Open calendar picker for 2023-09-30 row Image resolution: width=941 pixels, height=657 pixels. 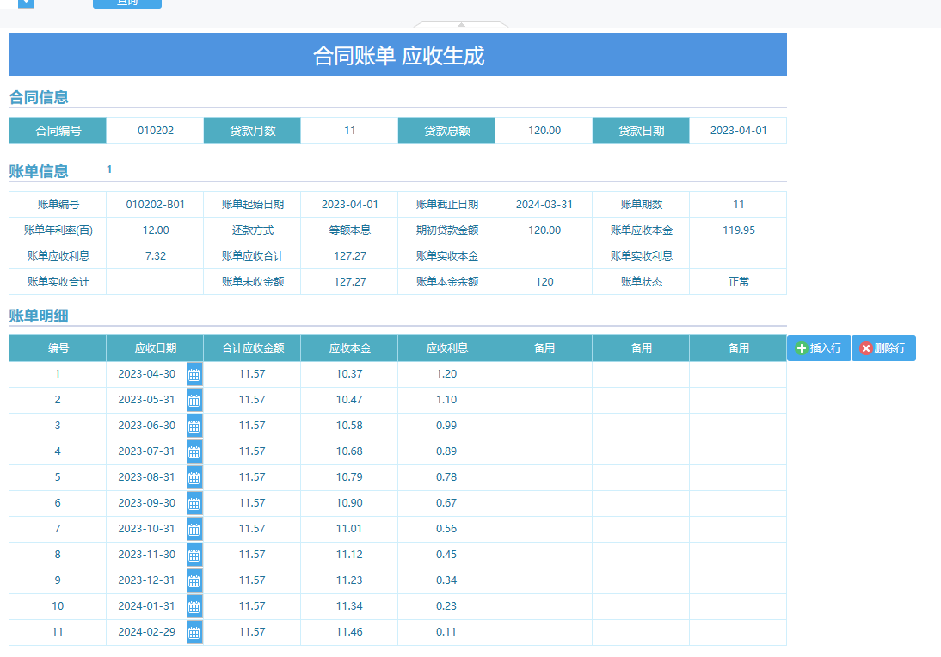pyautogui.click(x=194, y=503)
